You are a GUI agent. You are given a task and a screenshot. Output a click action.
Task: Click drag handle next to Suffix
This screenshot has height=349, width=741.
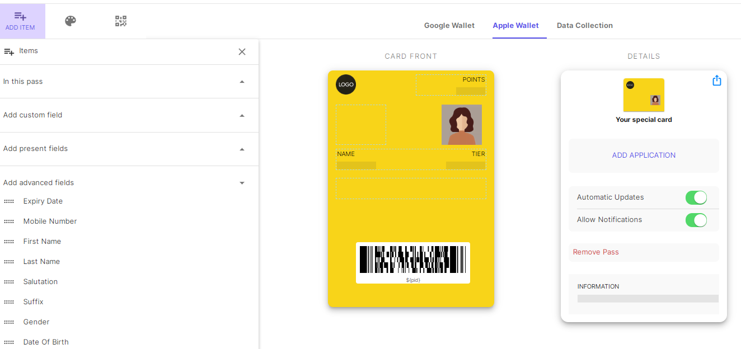pos(9,302)
